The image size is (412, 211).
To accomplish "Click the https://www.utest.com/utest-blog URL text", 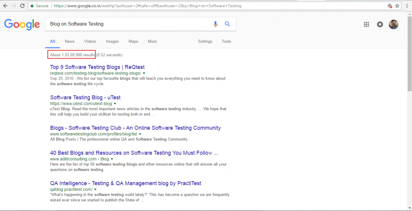I will click(81, 104).
